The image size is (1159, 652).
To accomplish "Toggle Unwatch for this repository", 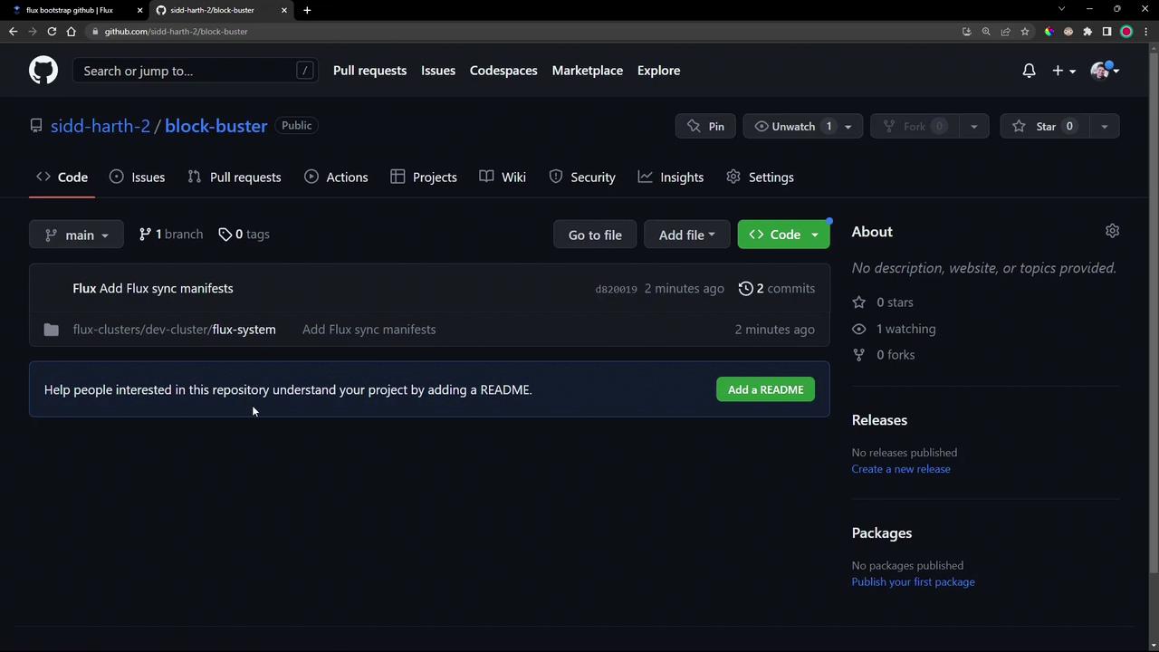I will click(792, 127).
